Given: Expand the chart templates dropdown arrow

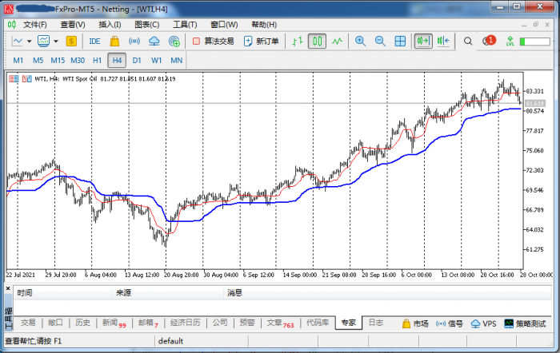Looking at the screenshot, I should click(x=56, y=41).
